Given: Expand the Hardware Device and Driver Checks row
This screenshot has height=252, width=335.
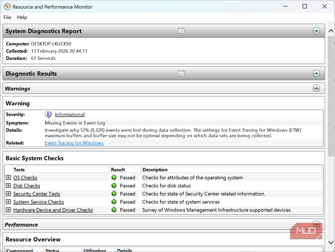Looking at the screenshot, I should (9, 210).
